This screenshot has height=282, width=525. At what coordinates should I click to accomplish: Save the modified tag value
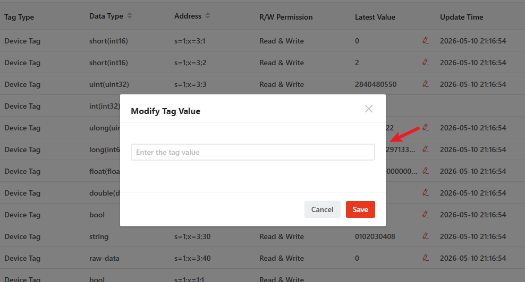point(360,209)
